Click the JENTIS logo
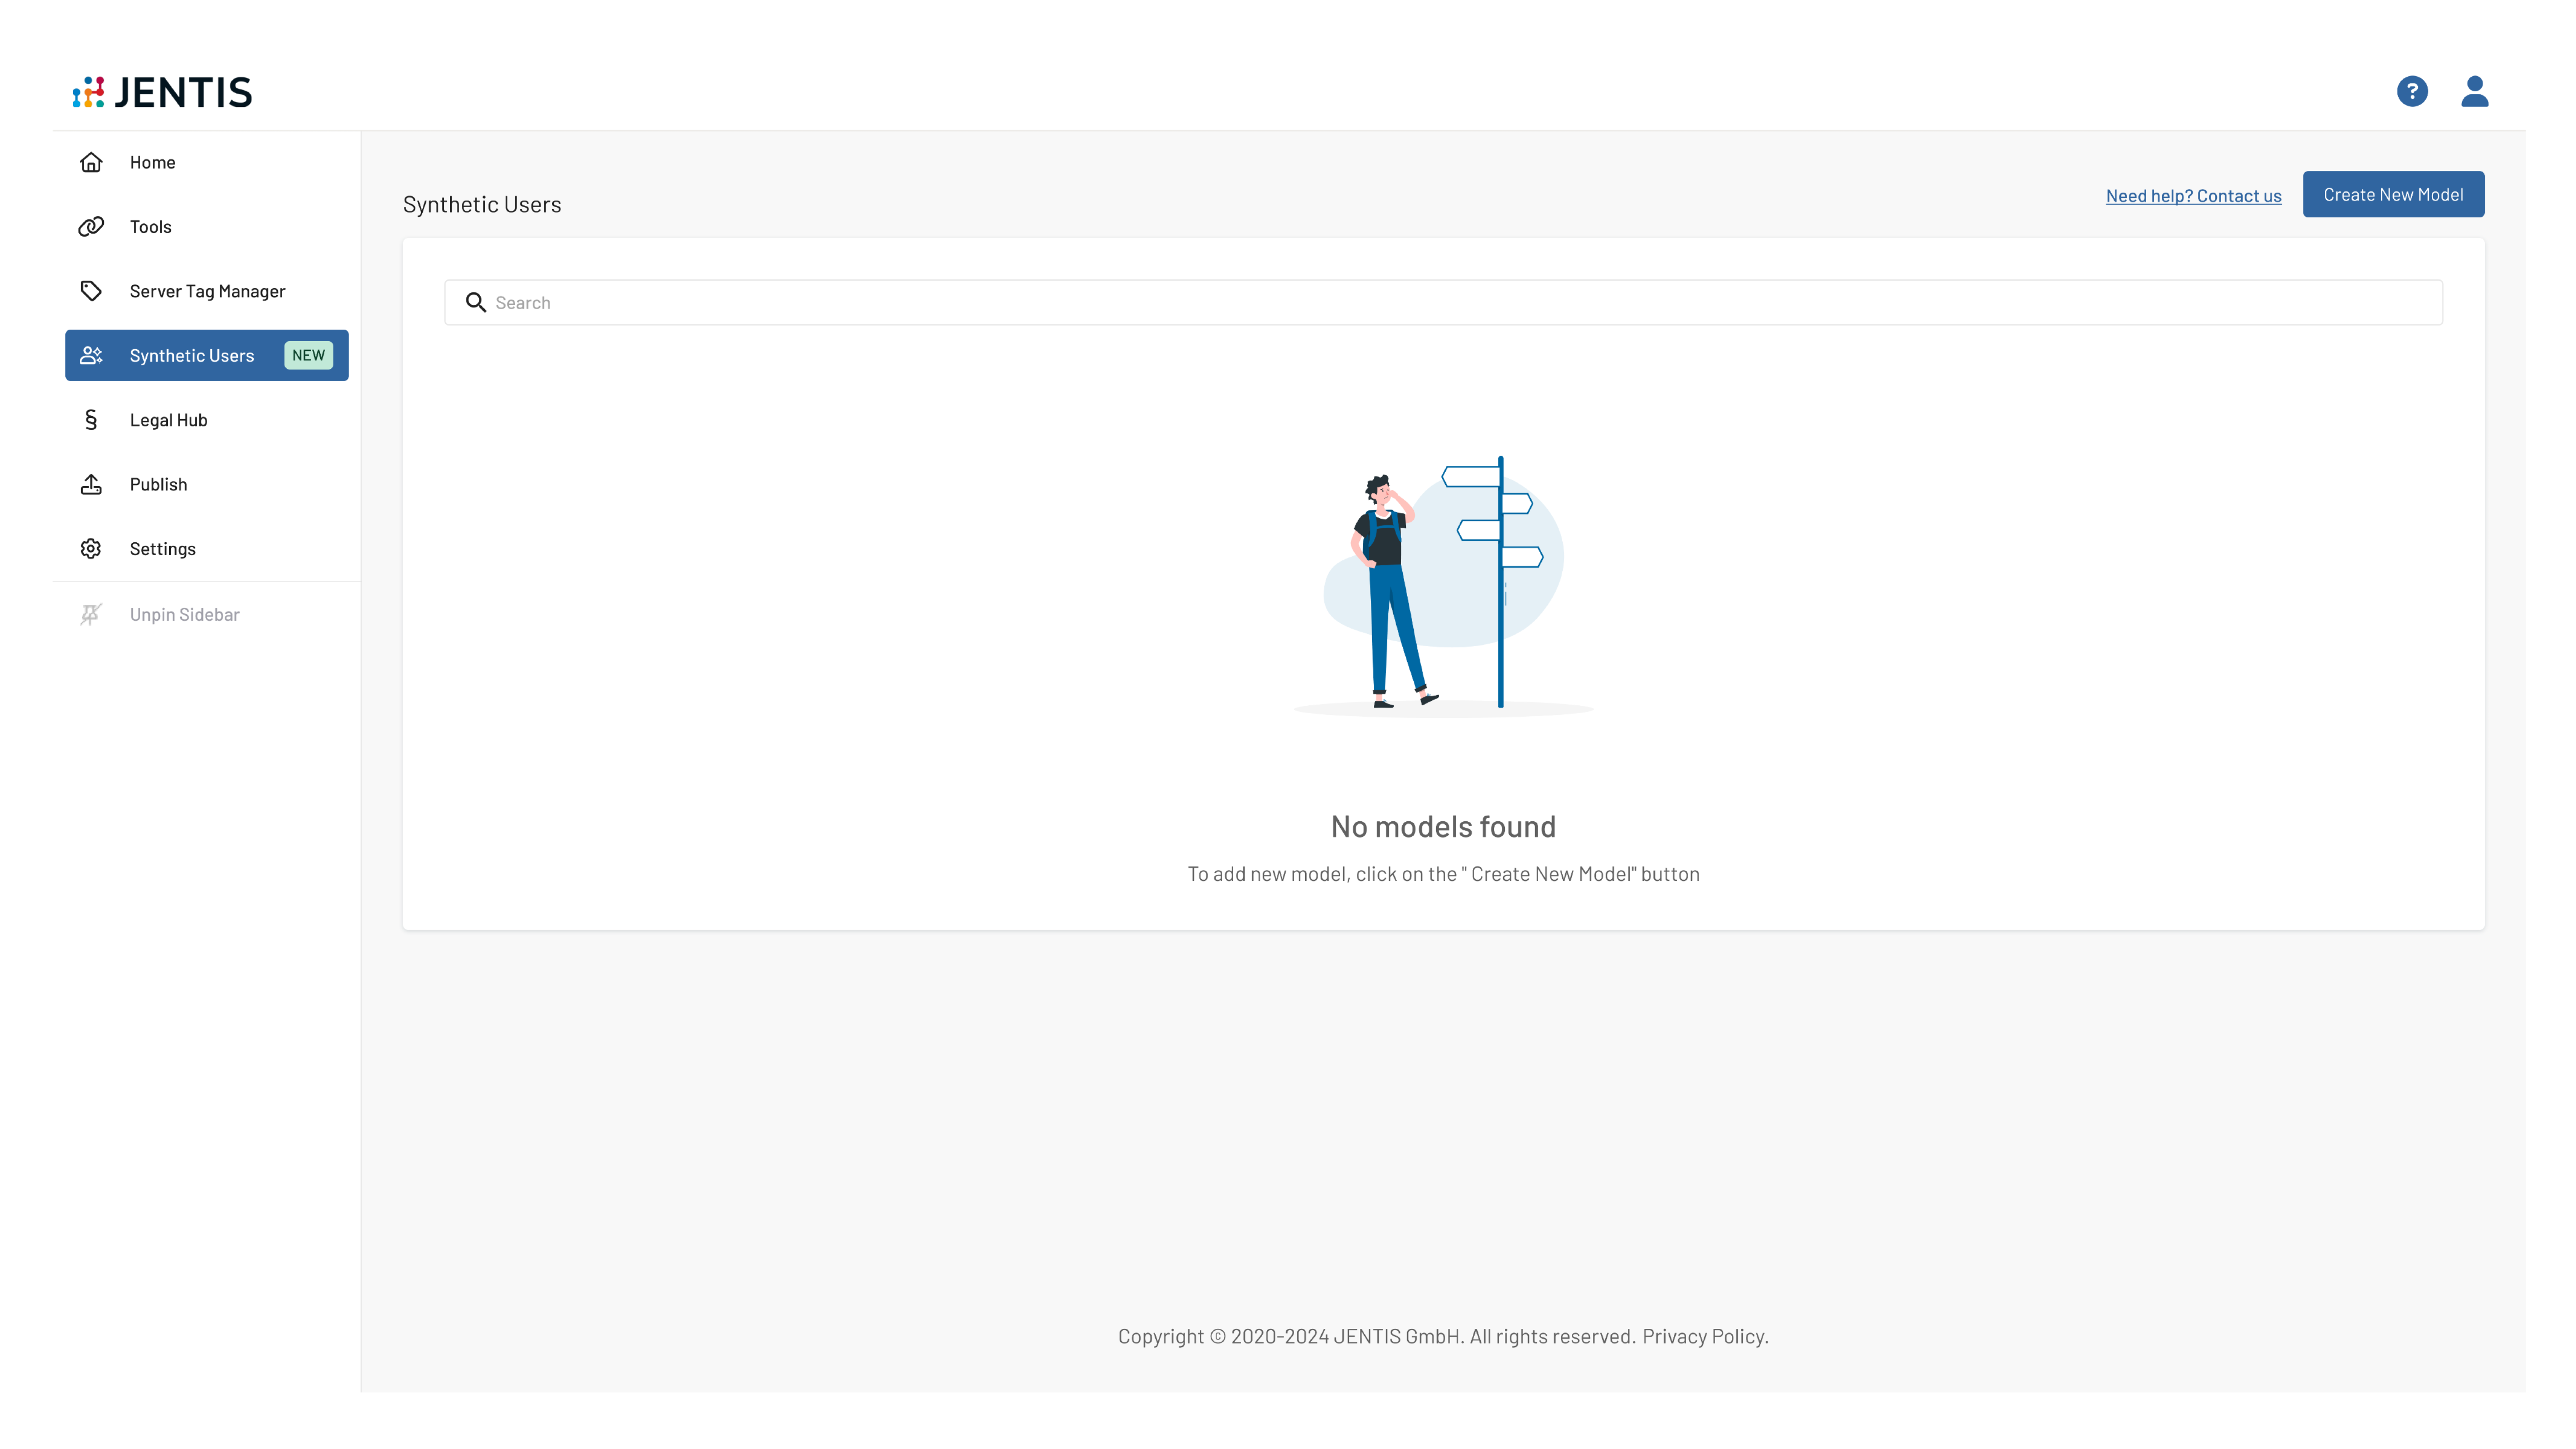 point(162,92)
